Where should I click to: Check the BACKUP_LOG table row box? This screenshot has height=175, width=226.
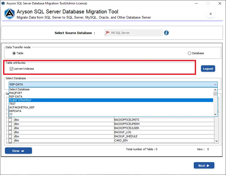(10, 132)
